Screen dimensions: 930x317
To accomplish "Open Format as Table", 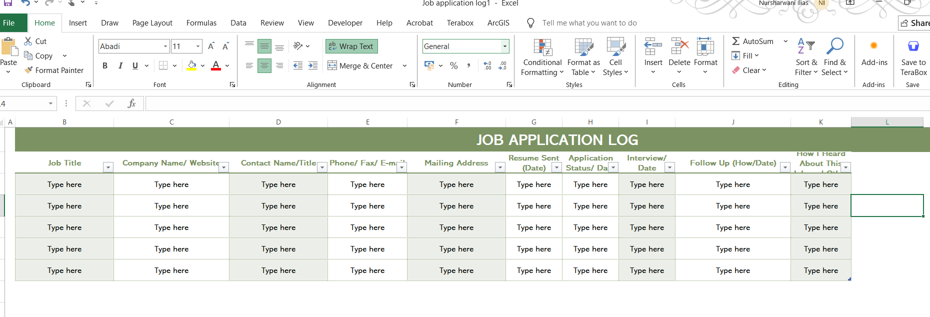I will click(x=583, y=57).
